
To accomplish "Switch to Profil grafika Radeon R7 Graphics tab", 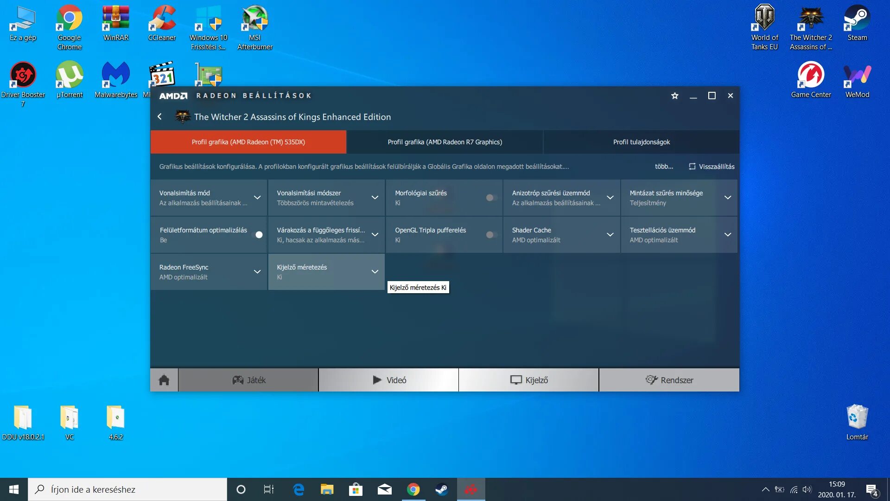I will point(445,142).
